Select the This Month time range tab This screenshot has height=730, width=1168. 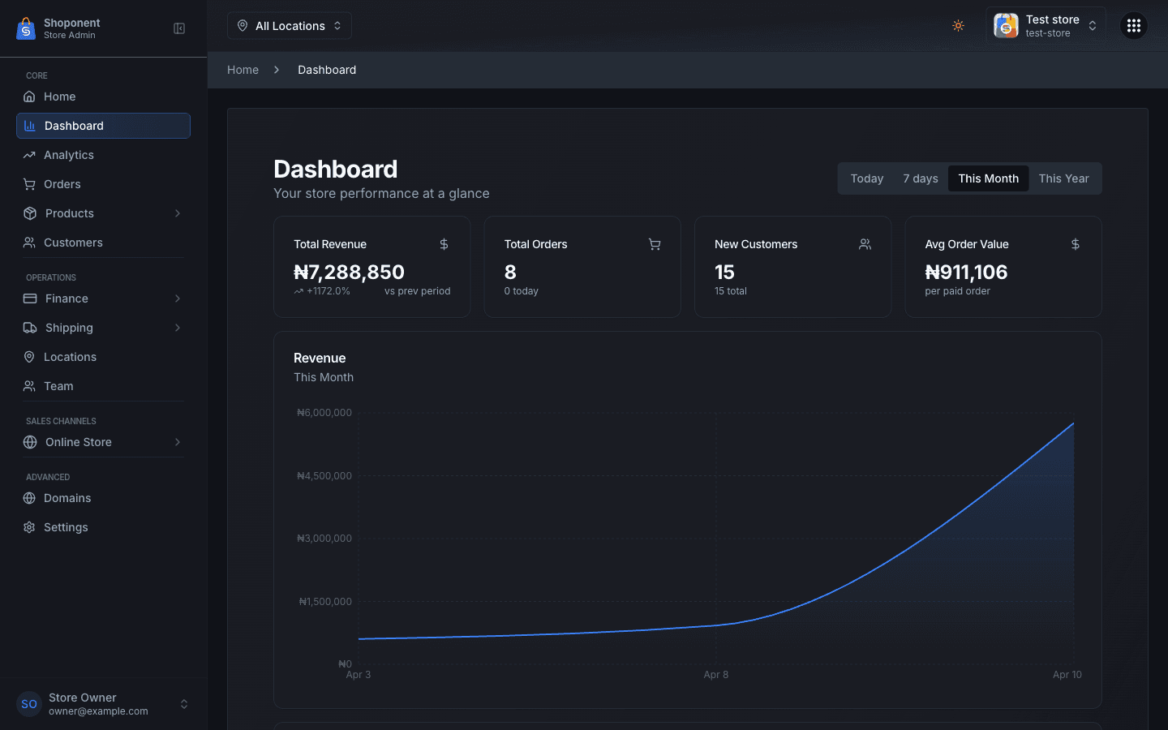[989, 178]
